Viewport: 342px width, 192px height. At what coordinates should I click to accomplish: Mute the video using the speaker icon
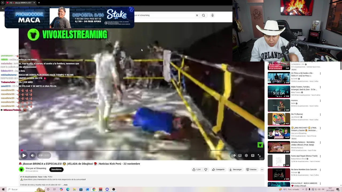[33, 155]
